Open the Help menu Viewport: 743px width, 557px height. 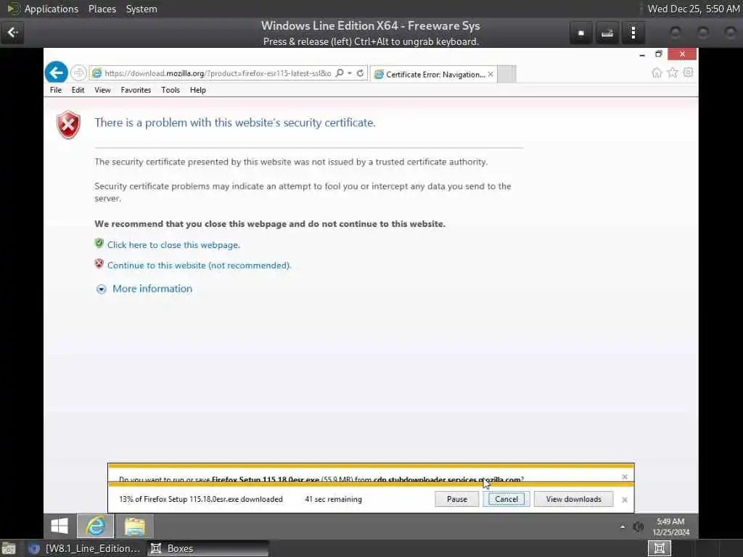click(x=197, y=90)
